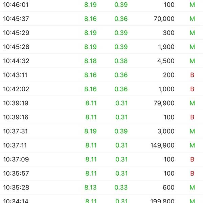Select the 10:34:14 trade row
The image size is (203, 203).
pyautogui.click(x=101, y=199)
